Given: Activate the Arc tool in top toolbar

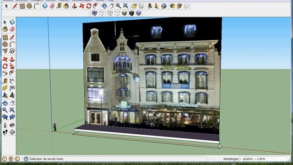Looking at the screenshot, I should (x=37, y=6).
